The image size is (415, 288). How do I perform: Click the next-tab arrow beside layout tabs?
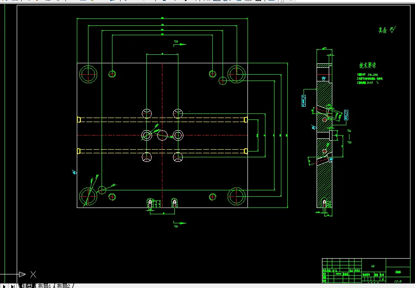[4, 286]
